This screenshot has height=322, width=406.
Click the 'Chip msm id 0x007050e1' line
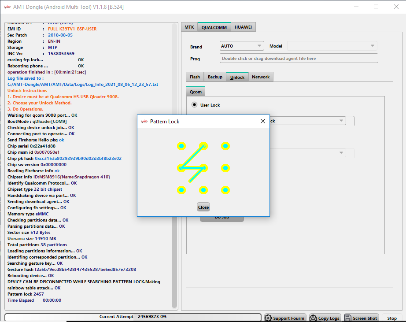(x=33, y=152)
